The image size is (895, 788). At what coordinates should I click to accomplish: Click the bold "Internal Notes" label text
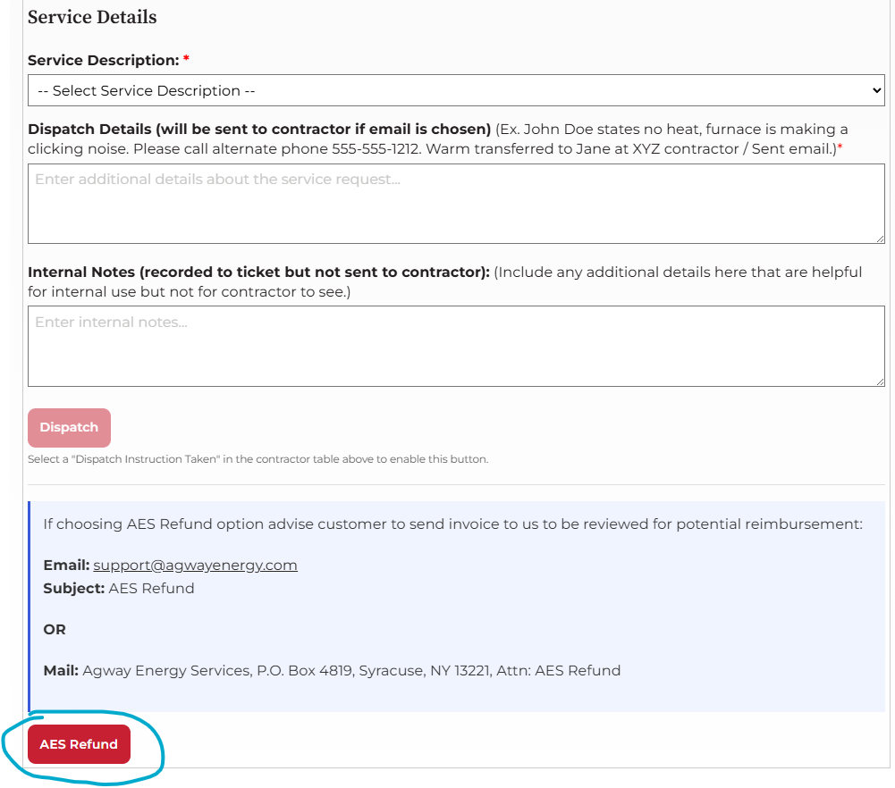[258, 272]
